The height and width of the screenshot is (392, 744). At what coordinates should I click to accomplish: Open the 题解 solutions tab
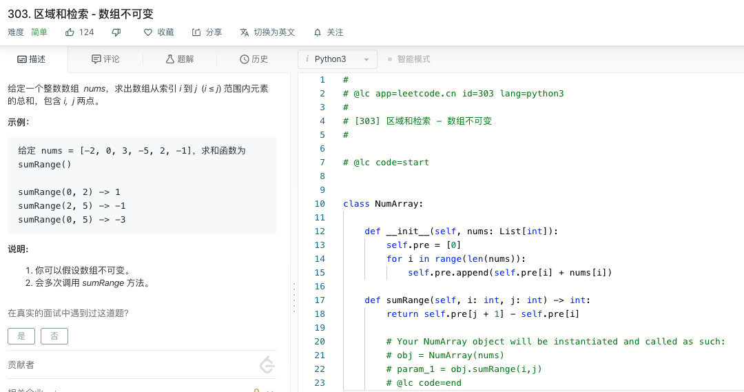click(x=179, y=59)
